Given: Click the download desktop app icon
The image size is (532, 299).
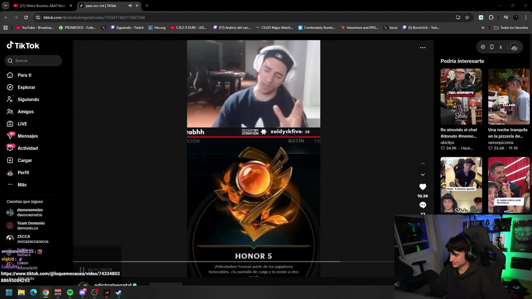Looking at the screenshot, I should pos(500,47).
